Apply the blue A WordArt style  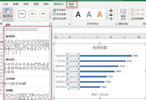coord(89,14)
